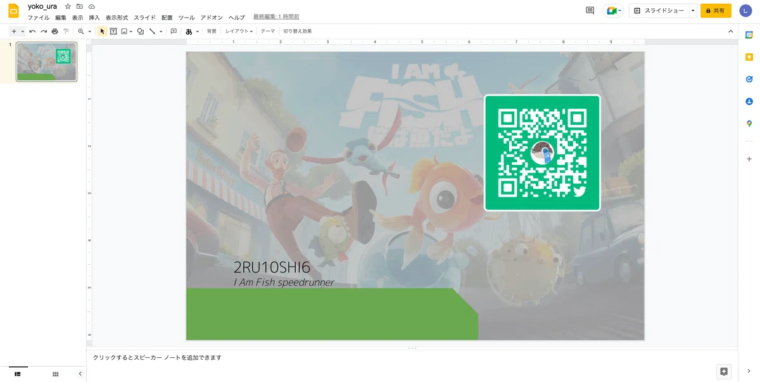This screenshot has width=760, height=382.
Task: Undo the last action
Action: 32,31
